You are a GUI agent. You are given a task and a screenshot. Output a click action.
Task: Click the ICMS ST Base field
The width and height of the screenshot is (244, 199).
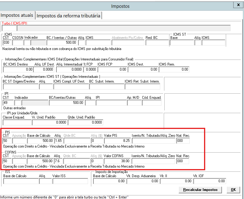pyautogui.click(x=182, y=42)
